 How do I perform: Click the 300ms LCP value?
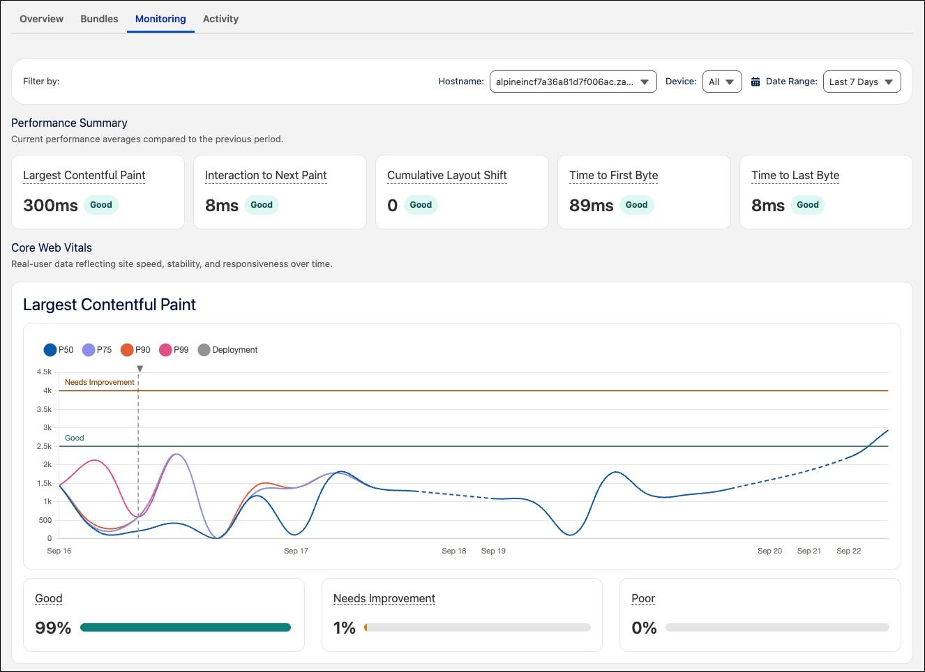[x=50, y=206]
